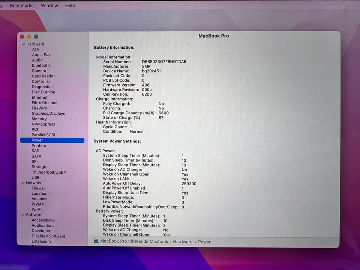This screenshot has width=360, height=270.
Task: Click the Software section label
Action: pyautogui.click(x=34, y=215)
